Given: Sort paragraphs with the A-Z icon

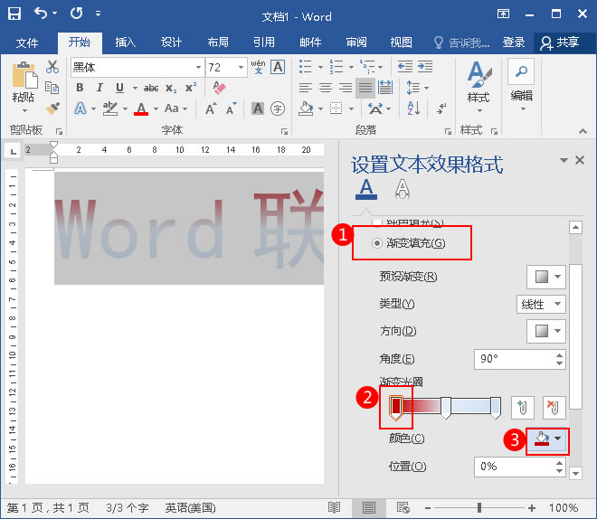Looking at the screenshot, I should point(414,109).
